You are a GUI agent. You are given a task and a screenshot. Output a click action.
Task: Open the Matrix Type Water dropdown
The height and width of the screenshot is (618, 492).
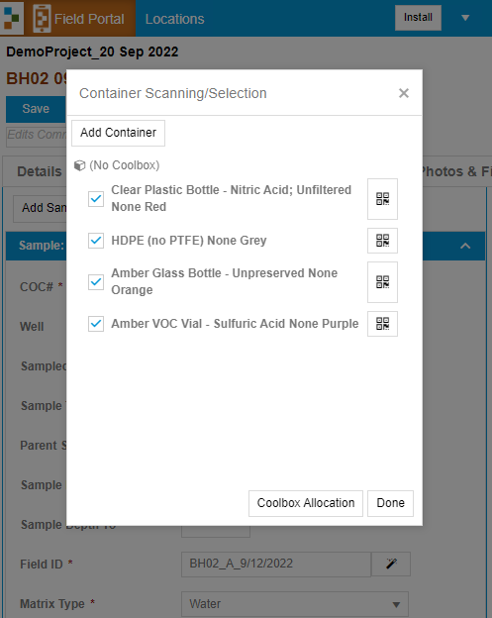tap(295, 604)
